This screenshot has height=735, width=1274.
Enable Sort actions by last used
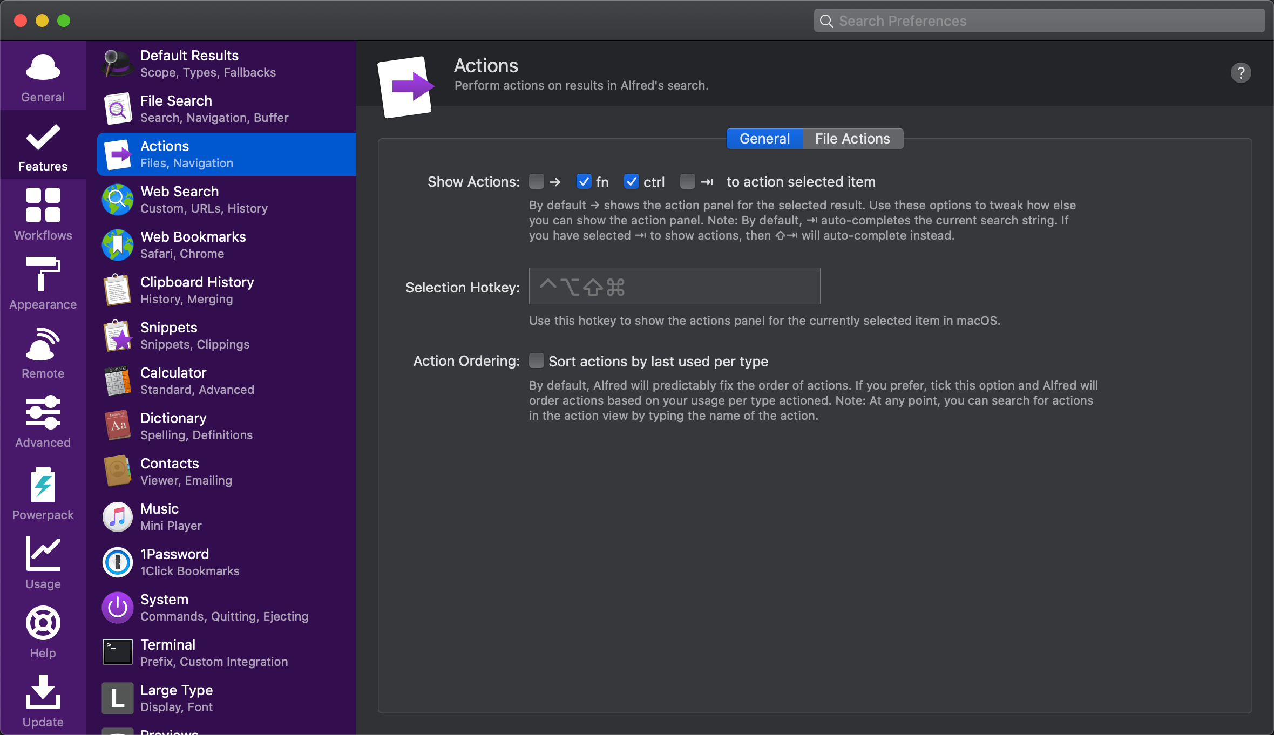pos(537,360)
